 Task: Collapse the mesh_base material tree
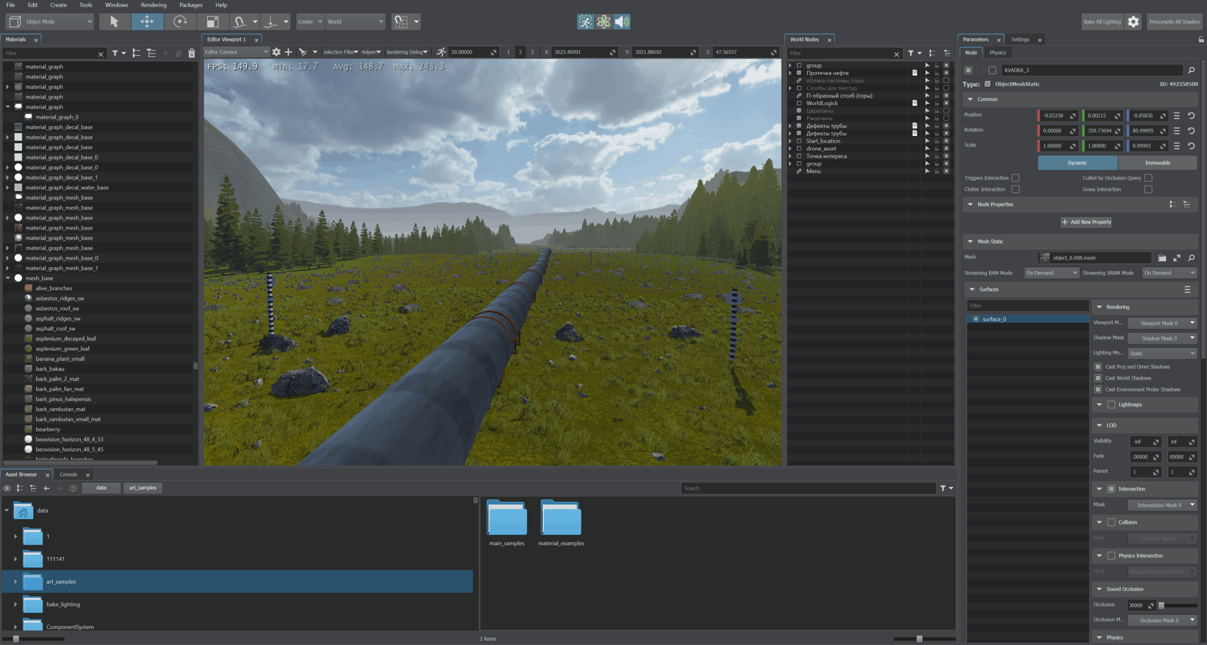pyautogui.click(x=8, y=278)
